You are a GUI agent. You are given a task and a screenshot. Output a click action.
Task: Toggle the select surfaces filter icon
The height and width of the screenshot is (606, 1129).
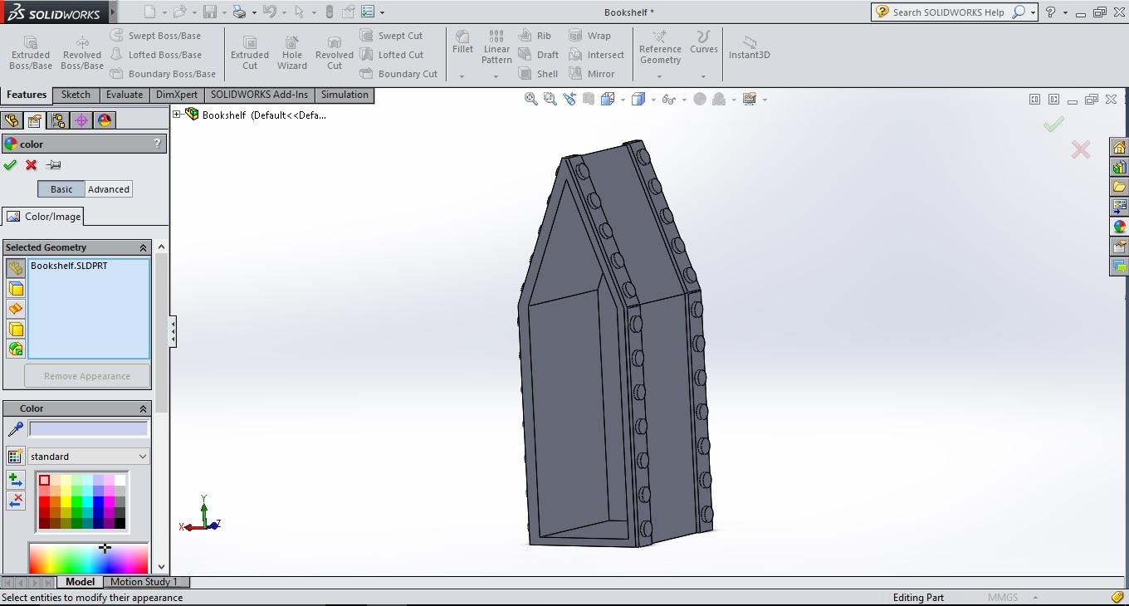tap(16, 309)
